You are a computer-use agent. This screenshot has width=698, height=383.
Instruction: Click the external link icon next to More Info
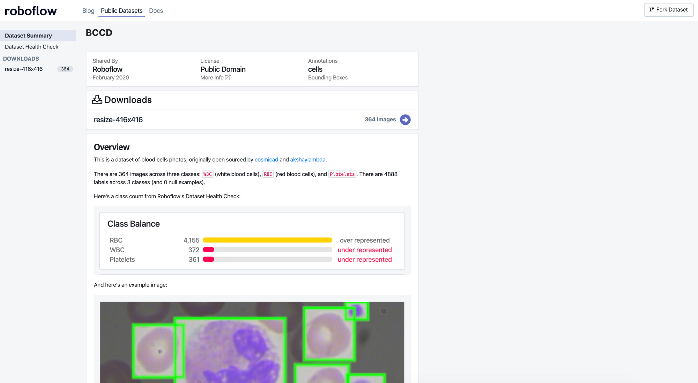pyautogui.click(x=228, y=77)
